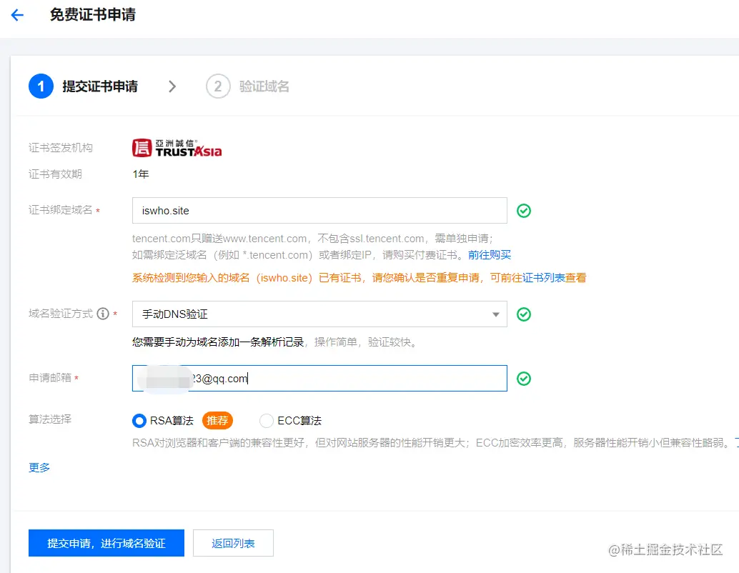
Task: Focus the domain field containing iswho.site
Action: [319, 211]
